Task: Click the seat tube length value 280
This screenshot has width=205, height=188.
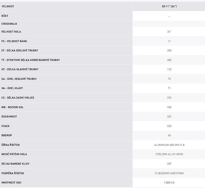Action: point(169,51)
